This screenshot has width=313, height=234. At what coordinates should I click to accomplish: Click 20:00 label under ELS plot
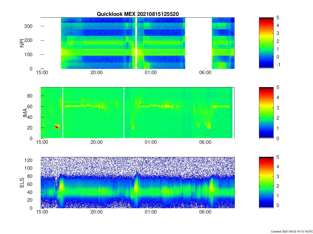click(x=97, y=212)
